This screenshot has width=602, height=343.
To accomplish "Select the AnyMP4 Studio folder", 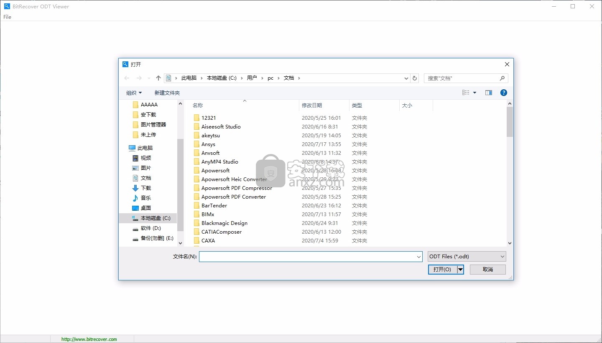I will point(219,162).
